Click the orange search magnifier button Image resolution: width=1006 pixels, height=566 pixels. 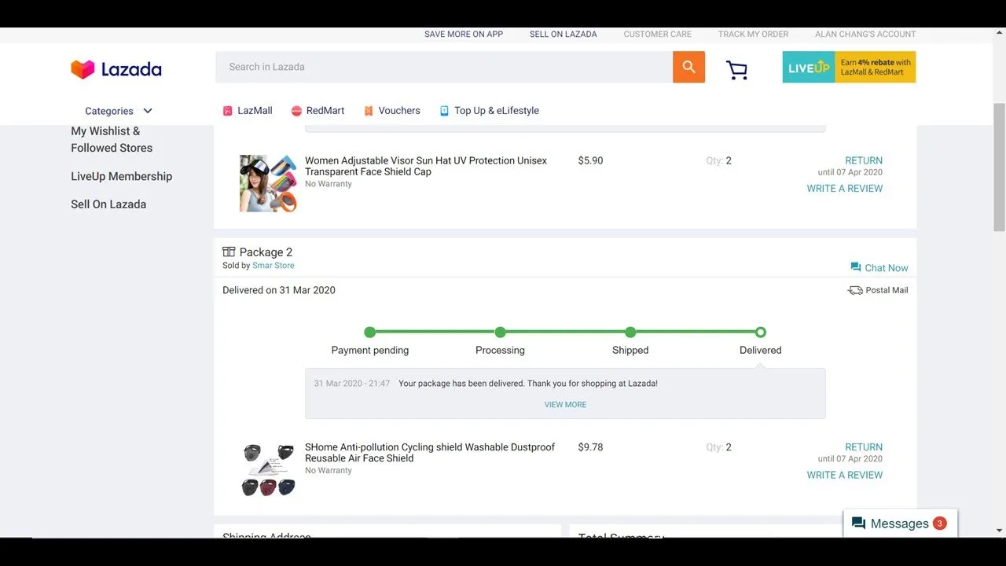(x=688, y=67)
